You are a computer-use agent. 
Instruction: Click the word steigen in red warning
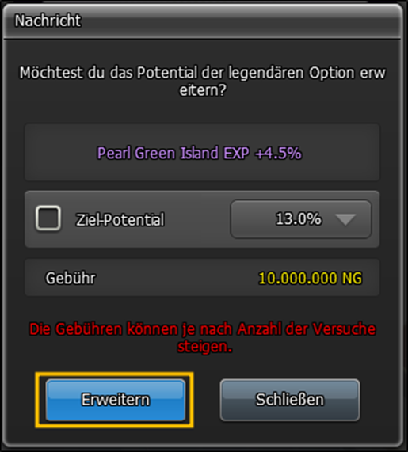point(204,347)
